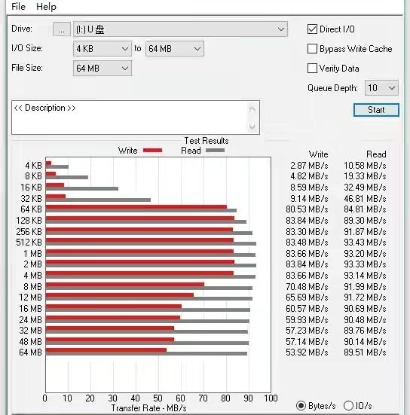Open the File menu
The image size is (410, 415).
coord(18,6)
